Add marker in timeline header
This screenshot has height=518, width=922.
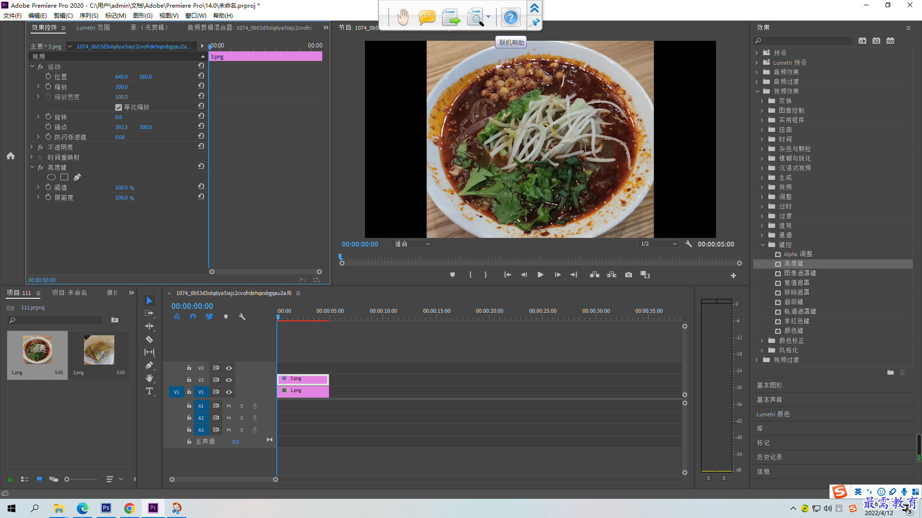(x=226, y=317)
